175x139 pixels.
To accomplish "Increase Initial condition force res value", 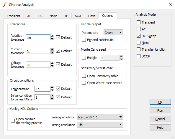I will [52, 96].
